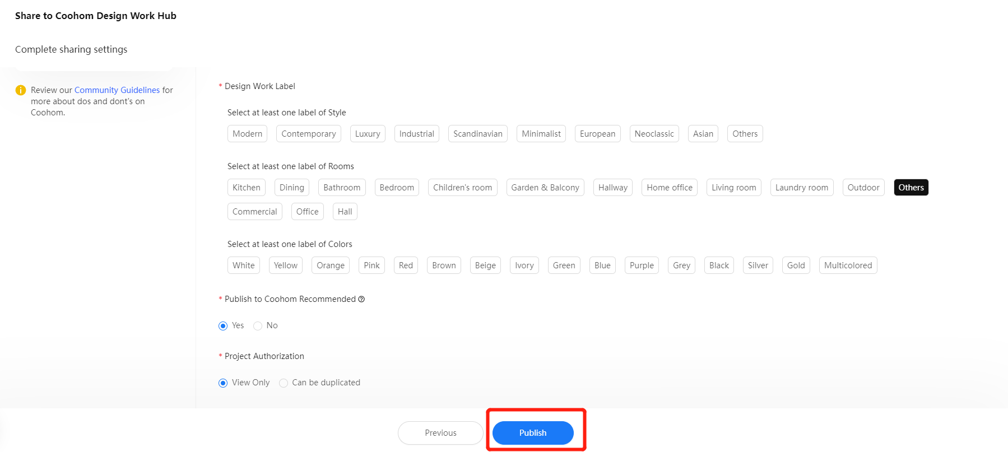Toggle the Minimalist style tag
The width and height of the screenshot is (1008, 452).
(x=541, y=134)
